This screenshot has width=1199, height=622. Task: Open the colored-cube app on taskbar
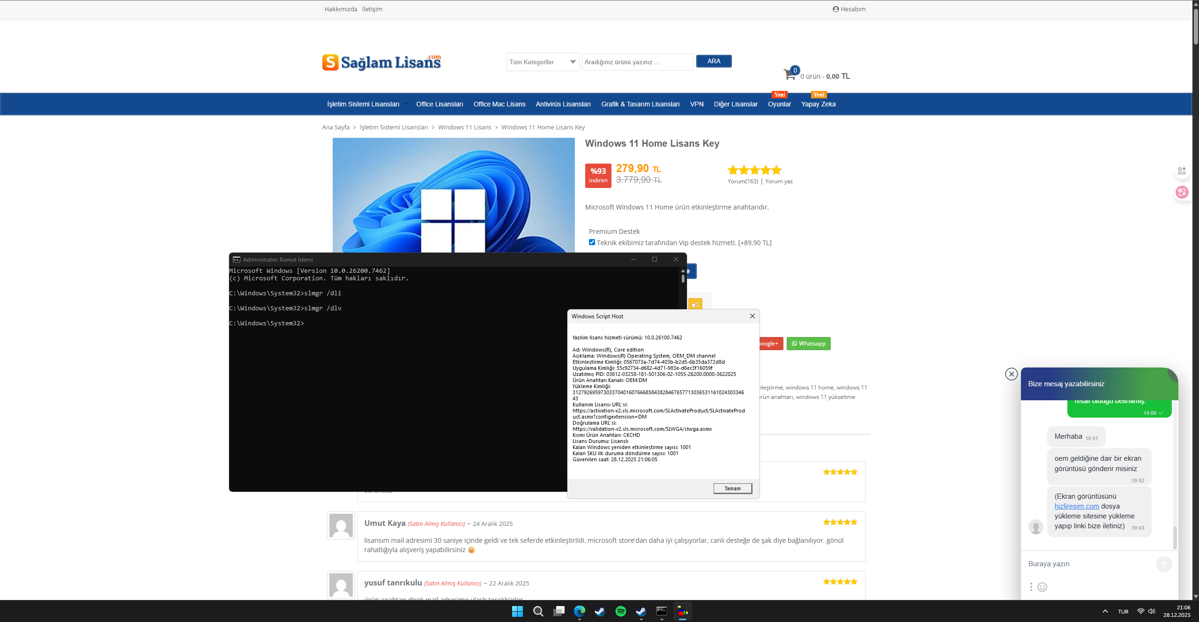click(682, 611)
